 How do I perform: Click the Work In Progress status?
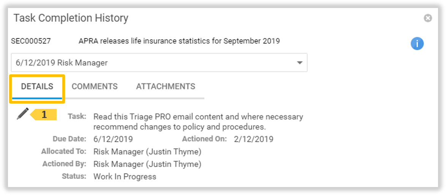(125, 176)
